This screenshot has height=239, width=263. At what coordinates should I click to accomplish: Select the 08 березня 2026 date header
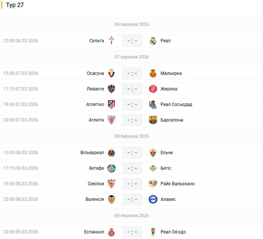[x=131, y=136]
